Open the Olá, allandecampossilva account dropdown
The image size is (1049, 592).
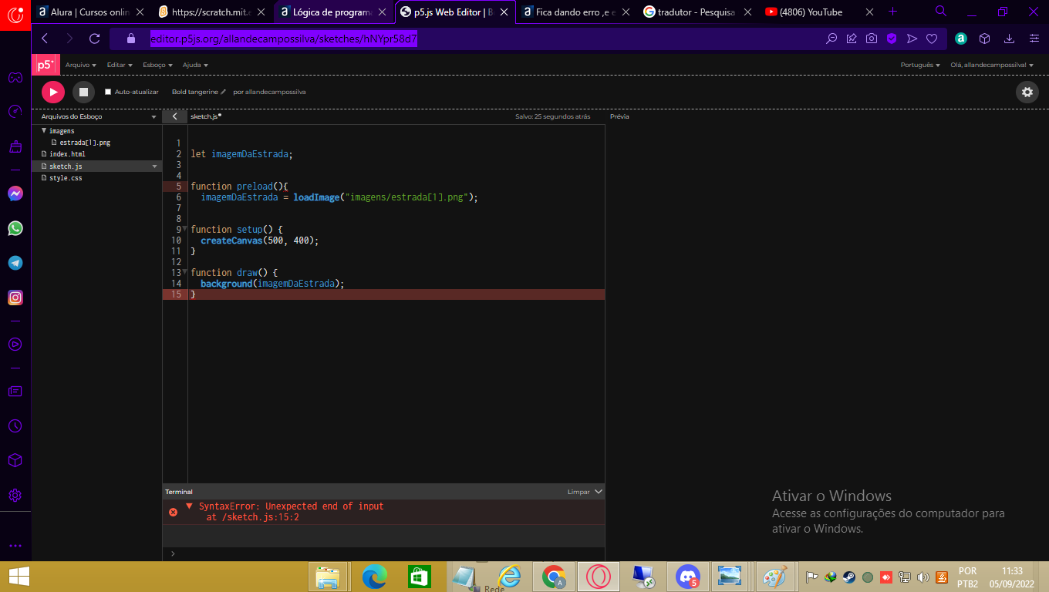coord(992,65)
